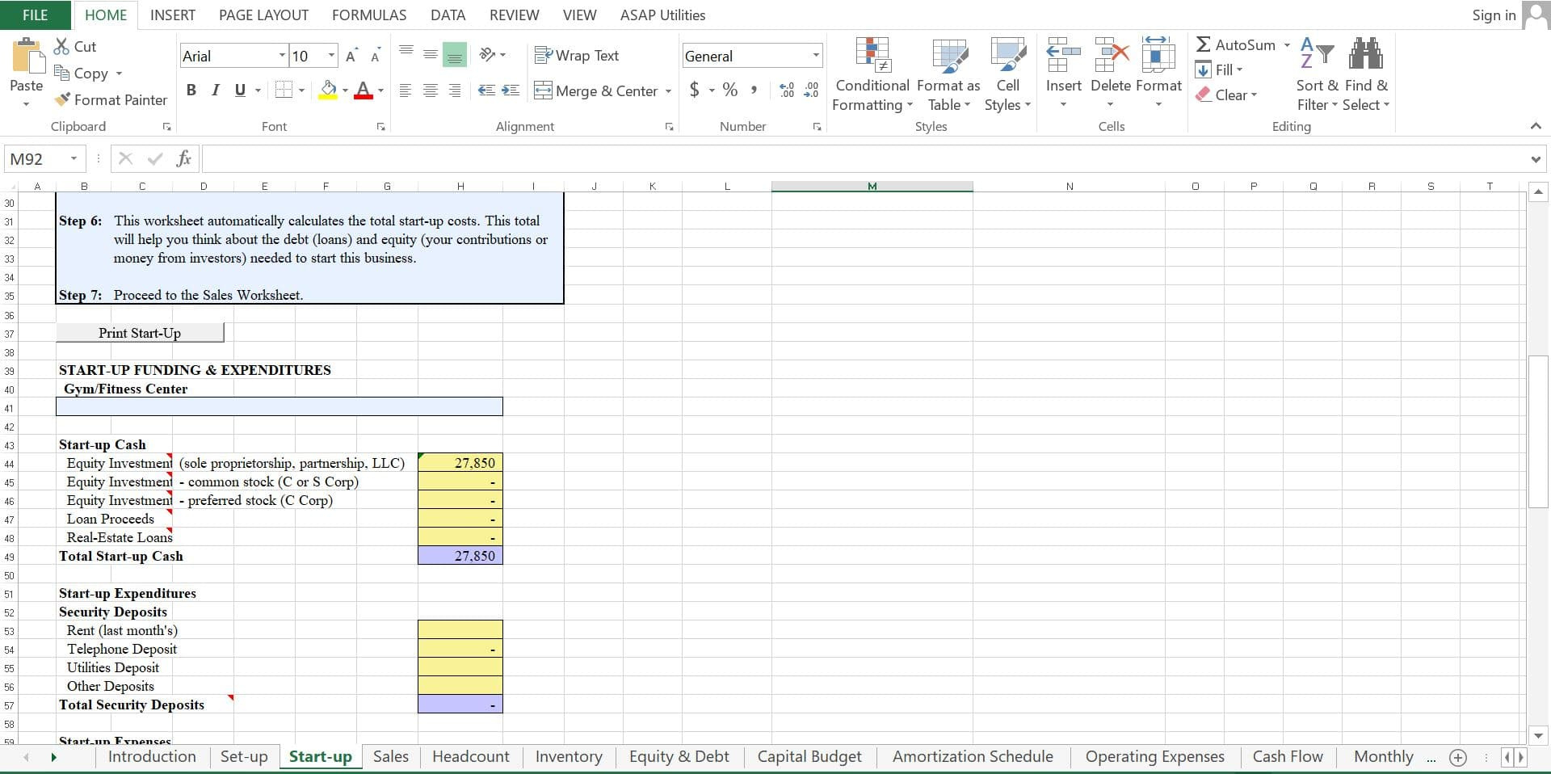Add a new sheet with plus button
Screen dimensions: 1551x774
tap(1457, 758)
